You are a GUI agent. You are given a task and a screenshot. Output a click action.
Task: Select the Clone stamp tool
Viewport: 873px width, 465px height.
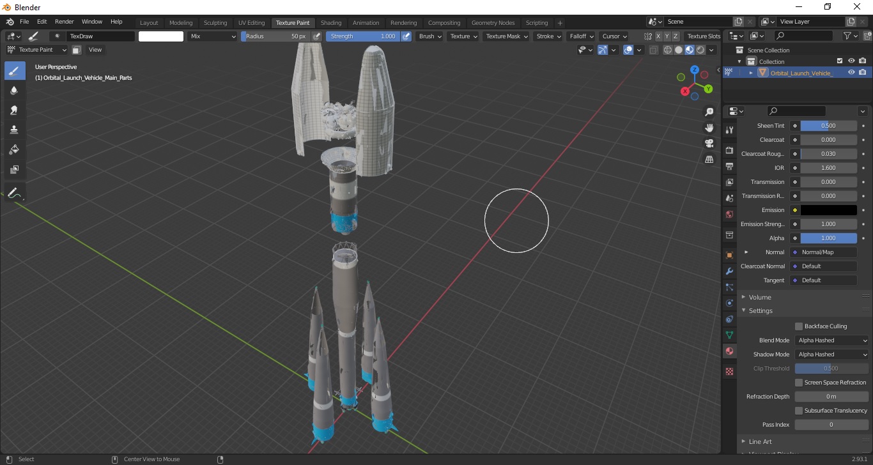tap(15, 130)
